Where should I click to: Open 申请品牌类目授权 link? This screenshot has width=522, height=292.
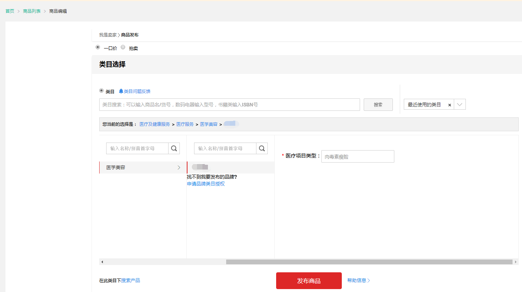pos(206,184)
